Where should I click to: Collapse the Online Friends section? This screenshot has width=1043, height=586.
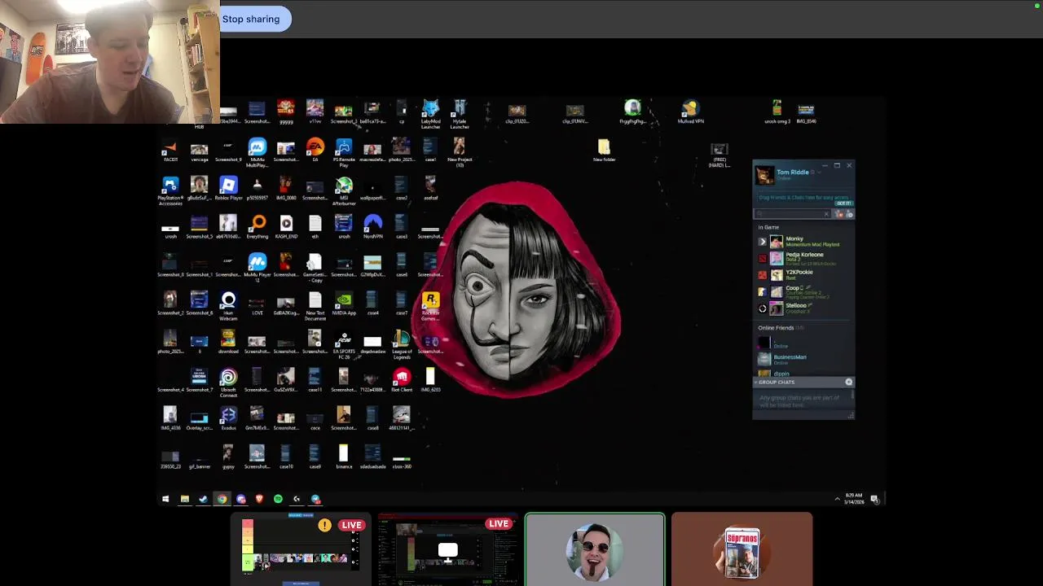tap(781, 328)
